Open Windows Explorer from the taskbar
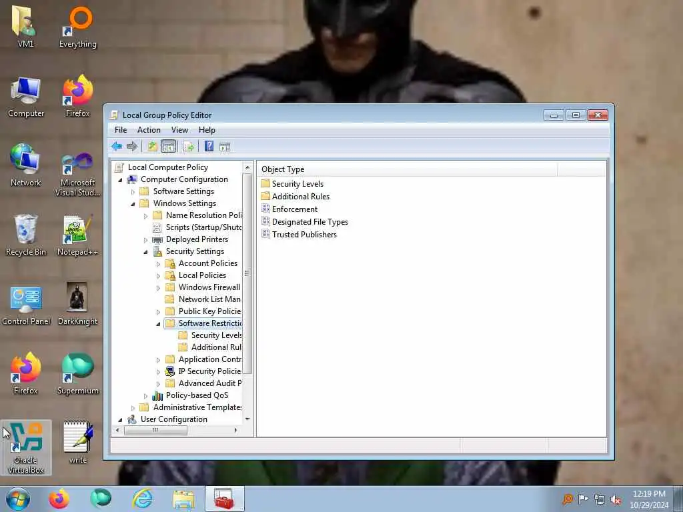683x512 pixels. [x=183, y=499]
